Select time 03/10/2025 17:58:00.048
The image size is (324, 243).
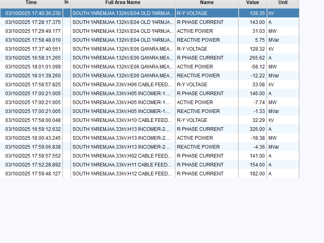(31, 120)
